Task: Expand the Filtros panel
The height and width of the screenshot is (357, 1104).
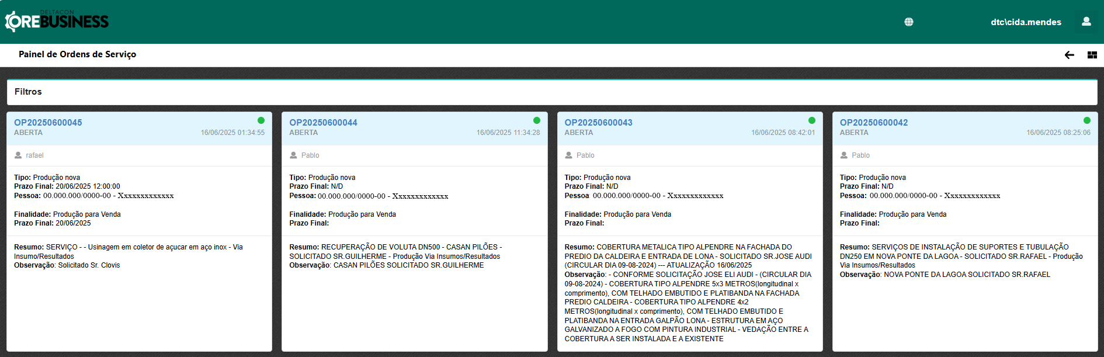Action: click(x=28, y=92)
